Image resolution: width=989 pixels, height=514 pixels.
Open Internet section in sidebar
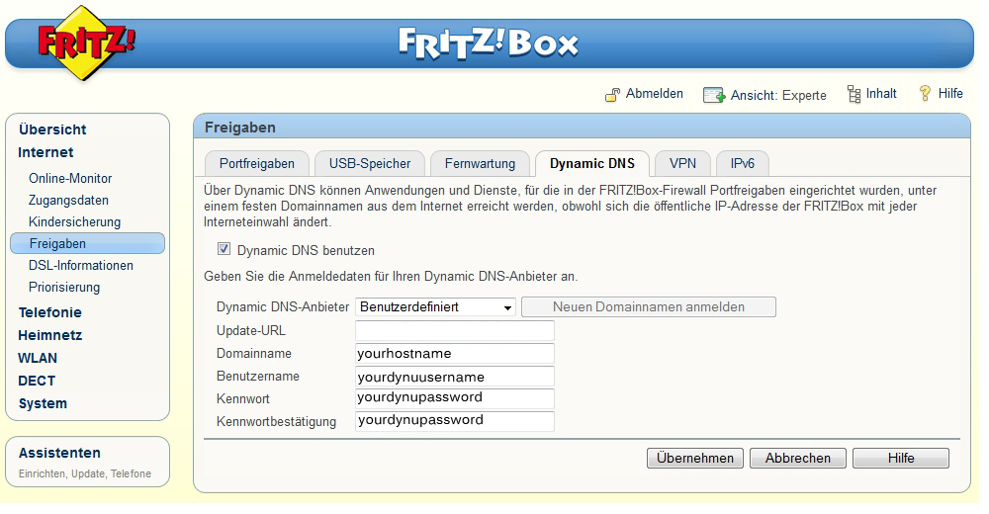point(45,152)
